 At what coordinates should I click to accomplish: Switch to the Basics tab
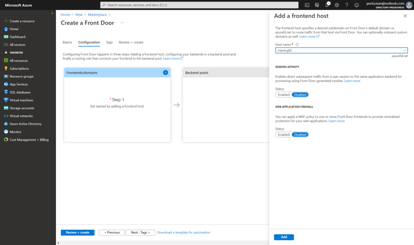[x=67, y=42]
